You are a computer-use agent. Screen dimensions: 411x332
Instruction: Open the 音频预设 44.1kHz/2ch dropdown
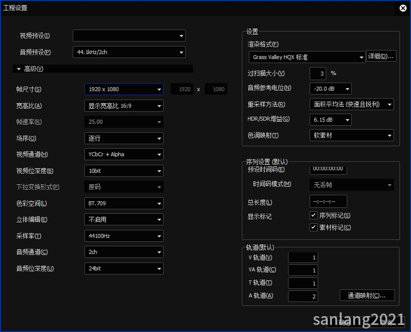[x=129, y=52]
